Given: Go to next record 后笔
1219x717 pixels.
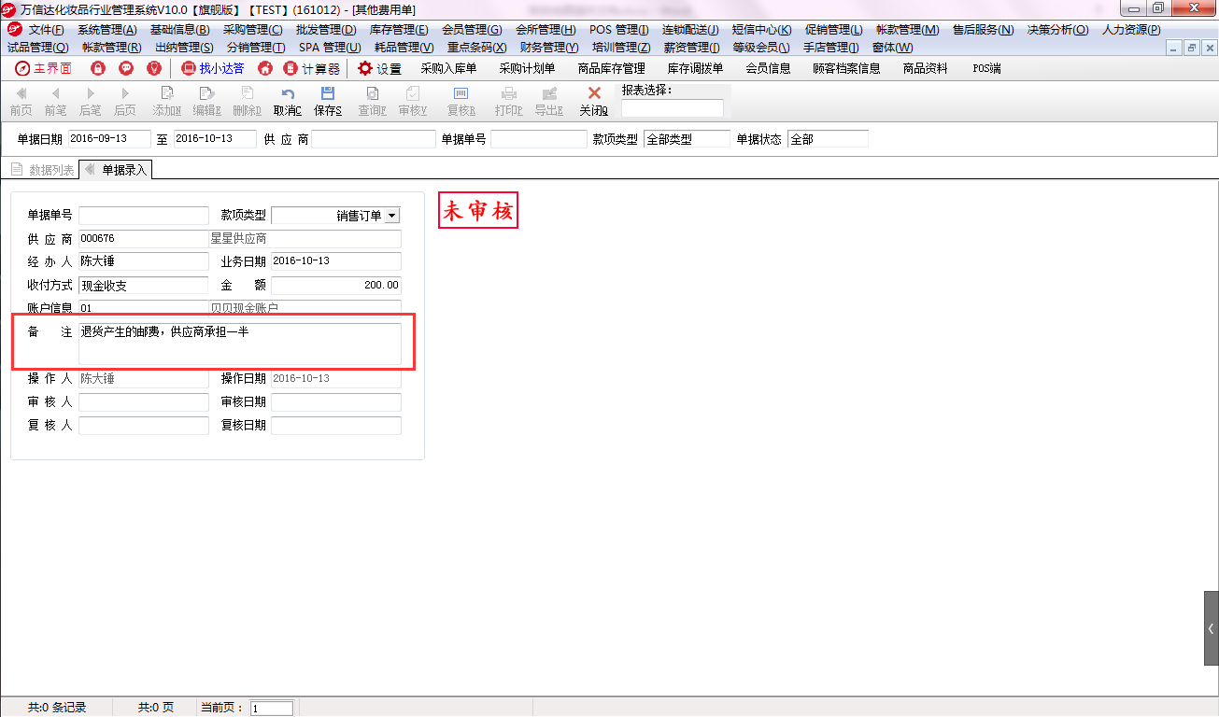Looking at the screenshot, I should pyautogui.click(x=90, y=102).
